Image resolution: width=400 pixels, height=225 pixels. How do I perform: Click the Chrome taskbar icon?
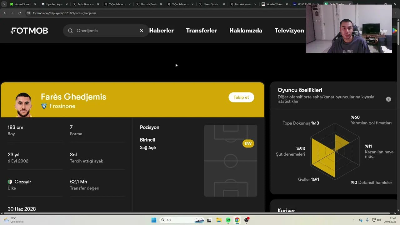tap(237, 220)
